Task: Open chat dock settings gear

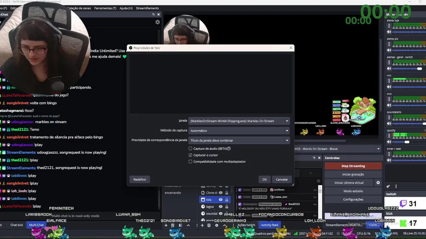Action: pyautogui.click(x=157, y=22)
